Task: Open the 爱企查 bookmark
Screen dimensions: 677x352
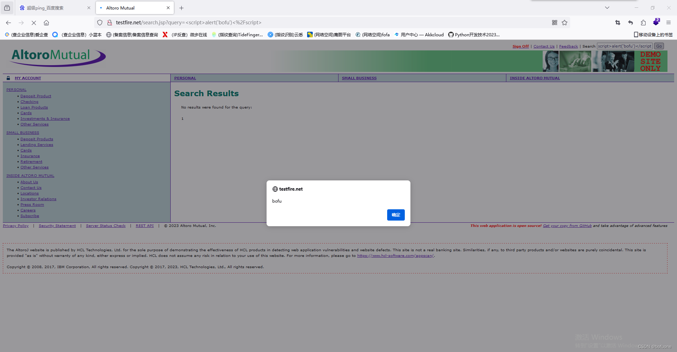Action: click(x=26, y=35)
